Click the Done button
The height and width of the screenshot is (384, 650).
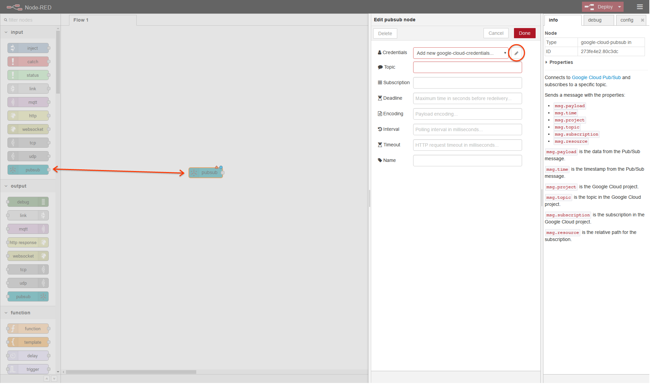[524, 33]
